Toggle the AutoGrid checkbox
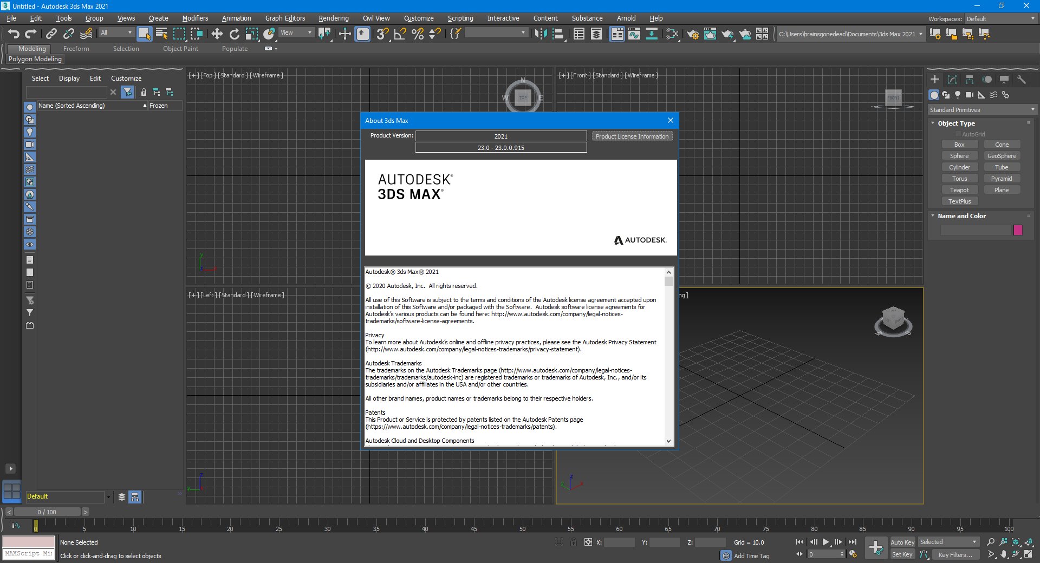 tap(958, 134)
